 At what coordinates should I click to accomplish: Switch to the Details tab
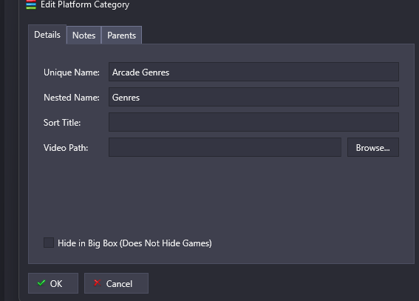tap(47, 35)
